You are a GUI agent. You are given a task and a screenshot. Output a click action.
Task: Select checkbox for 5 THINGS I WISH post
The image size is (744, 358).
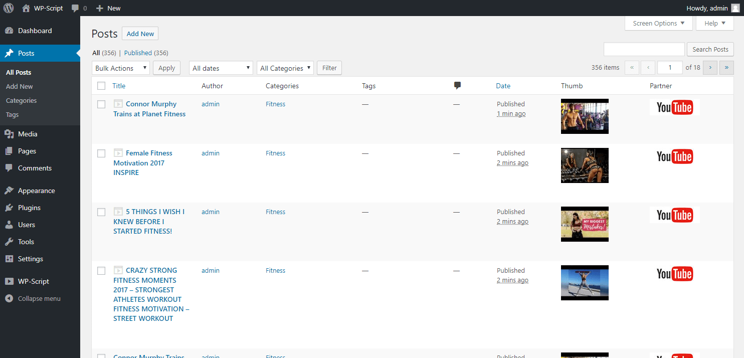pyautogui.click(x=101, y=212)
